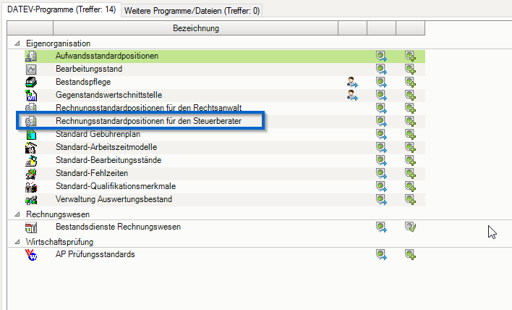Select the Standard-Arbeitszeitmodelle entry
This screenshot has height=310, width=512.
click(x=106, y=147)
